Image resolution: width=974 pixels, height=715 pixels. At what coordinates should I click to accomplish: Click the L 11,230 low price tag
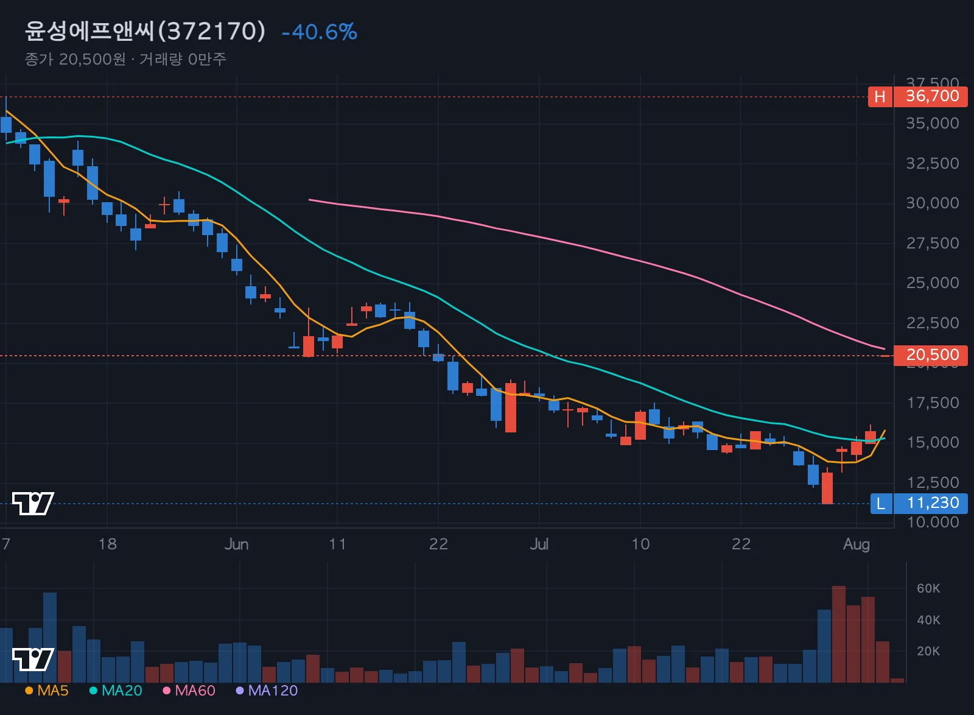(x=919, y=503)
